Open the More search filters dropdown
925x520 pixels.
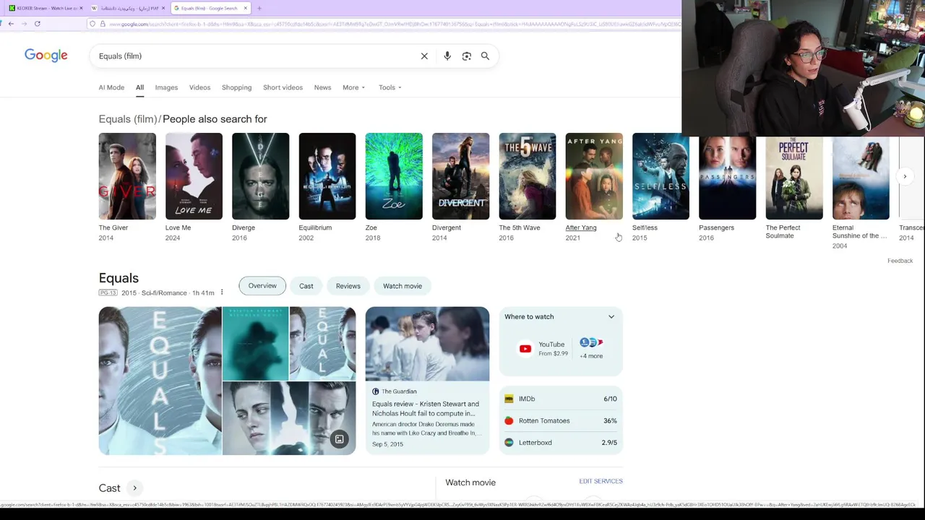353,87
